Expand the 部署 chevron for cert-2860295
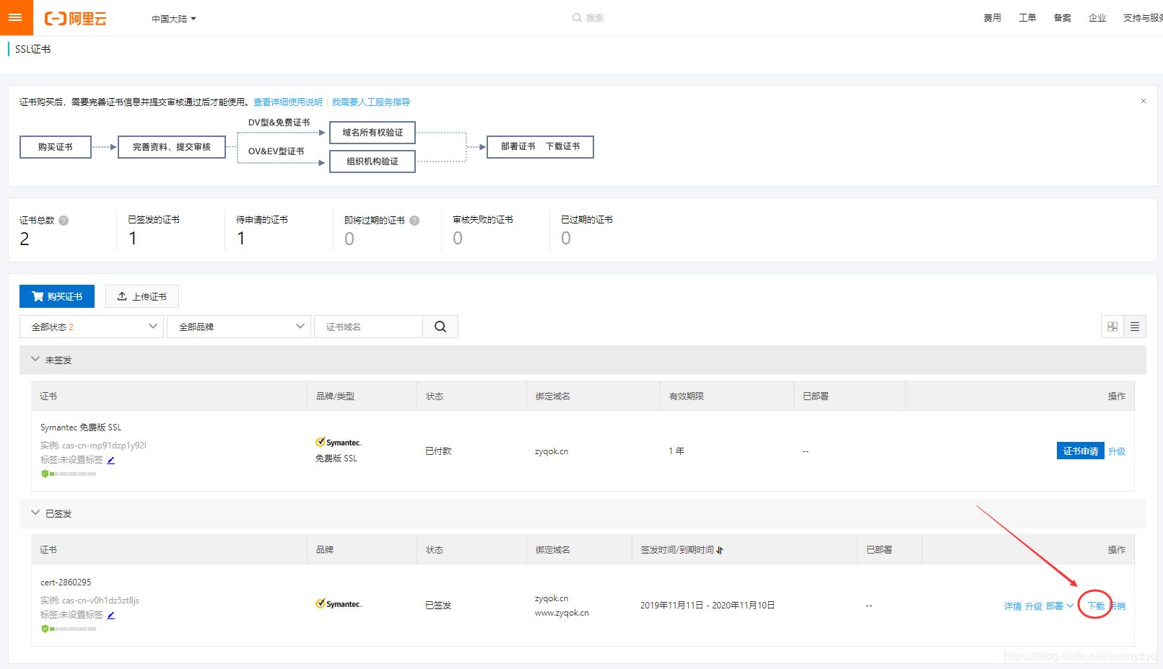The height and width of the screenshot is (669, 1163). [1071, 606]
